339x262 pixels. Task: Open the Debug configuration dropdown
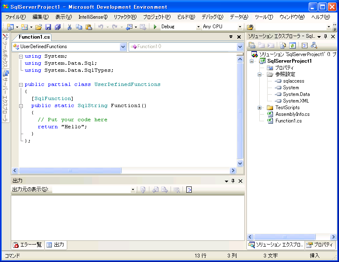point(198,27)
